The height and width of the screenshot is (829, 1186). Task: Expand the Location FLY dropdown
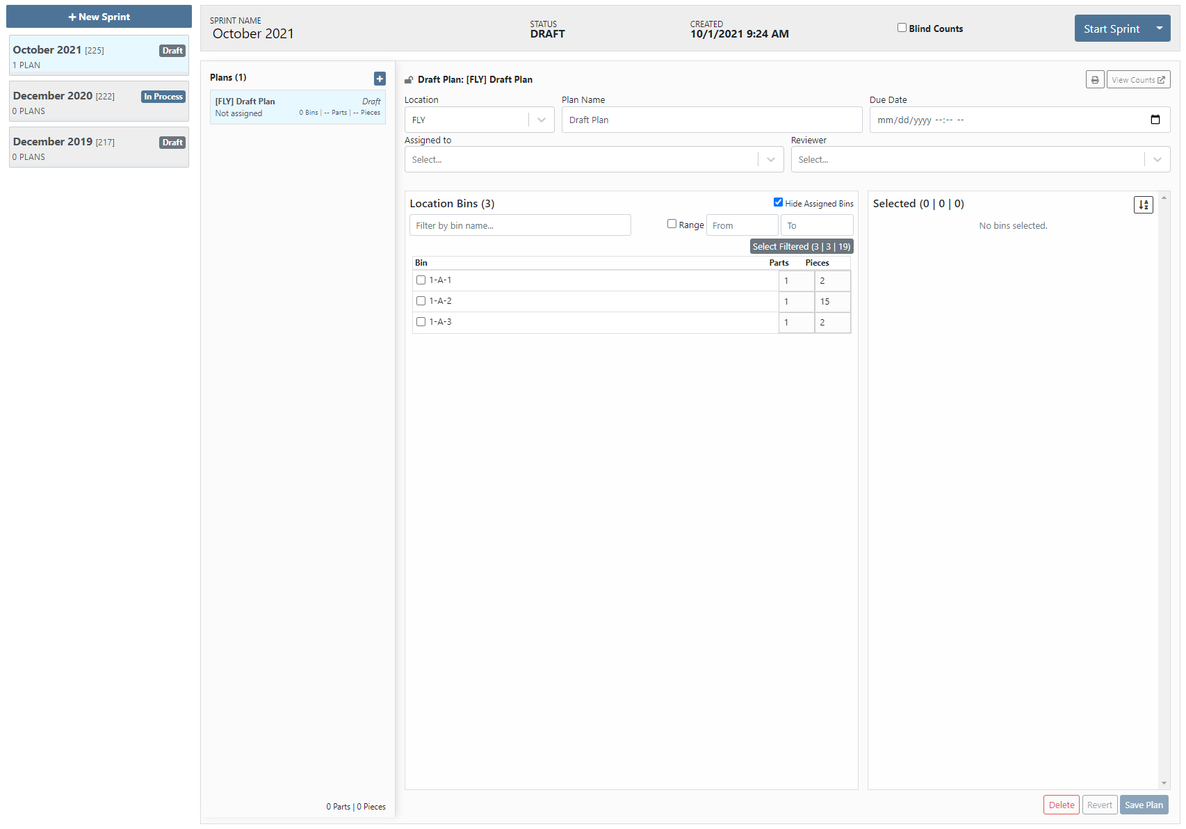pos(542,120)
